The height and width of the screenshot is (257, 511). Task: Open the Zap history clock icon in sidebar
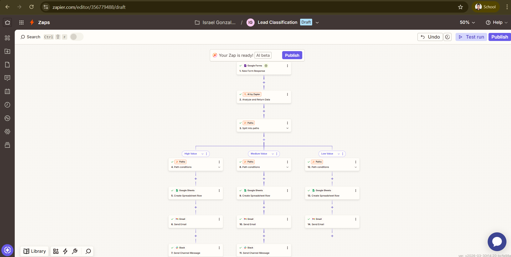(8, 105)
